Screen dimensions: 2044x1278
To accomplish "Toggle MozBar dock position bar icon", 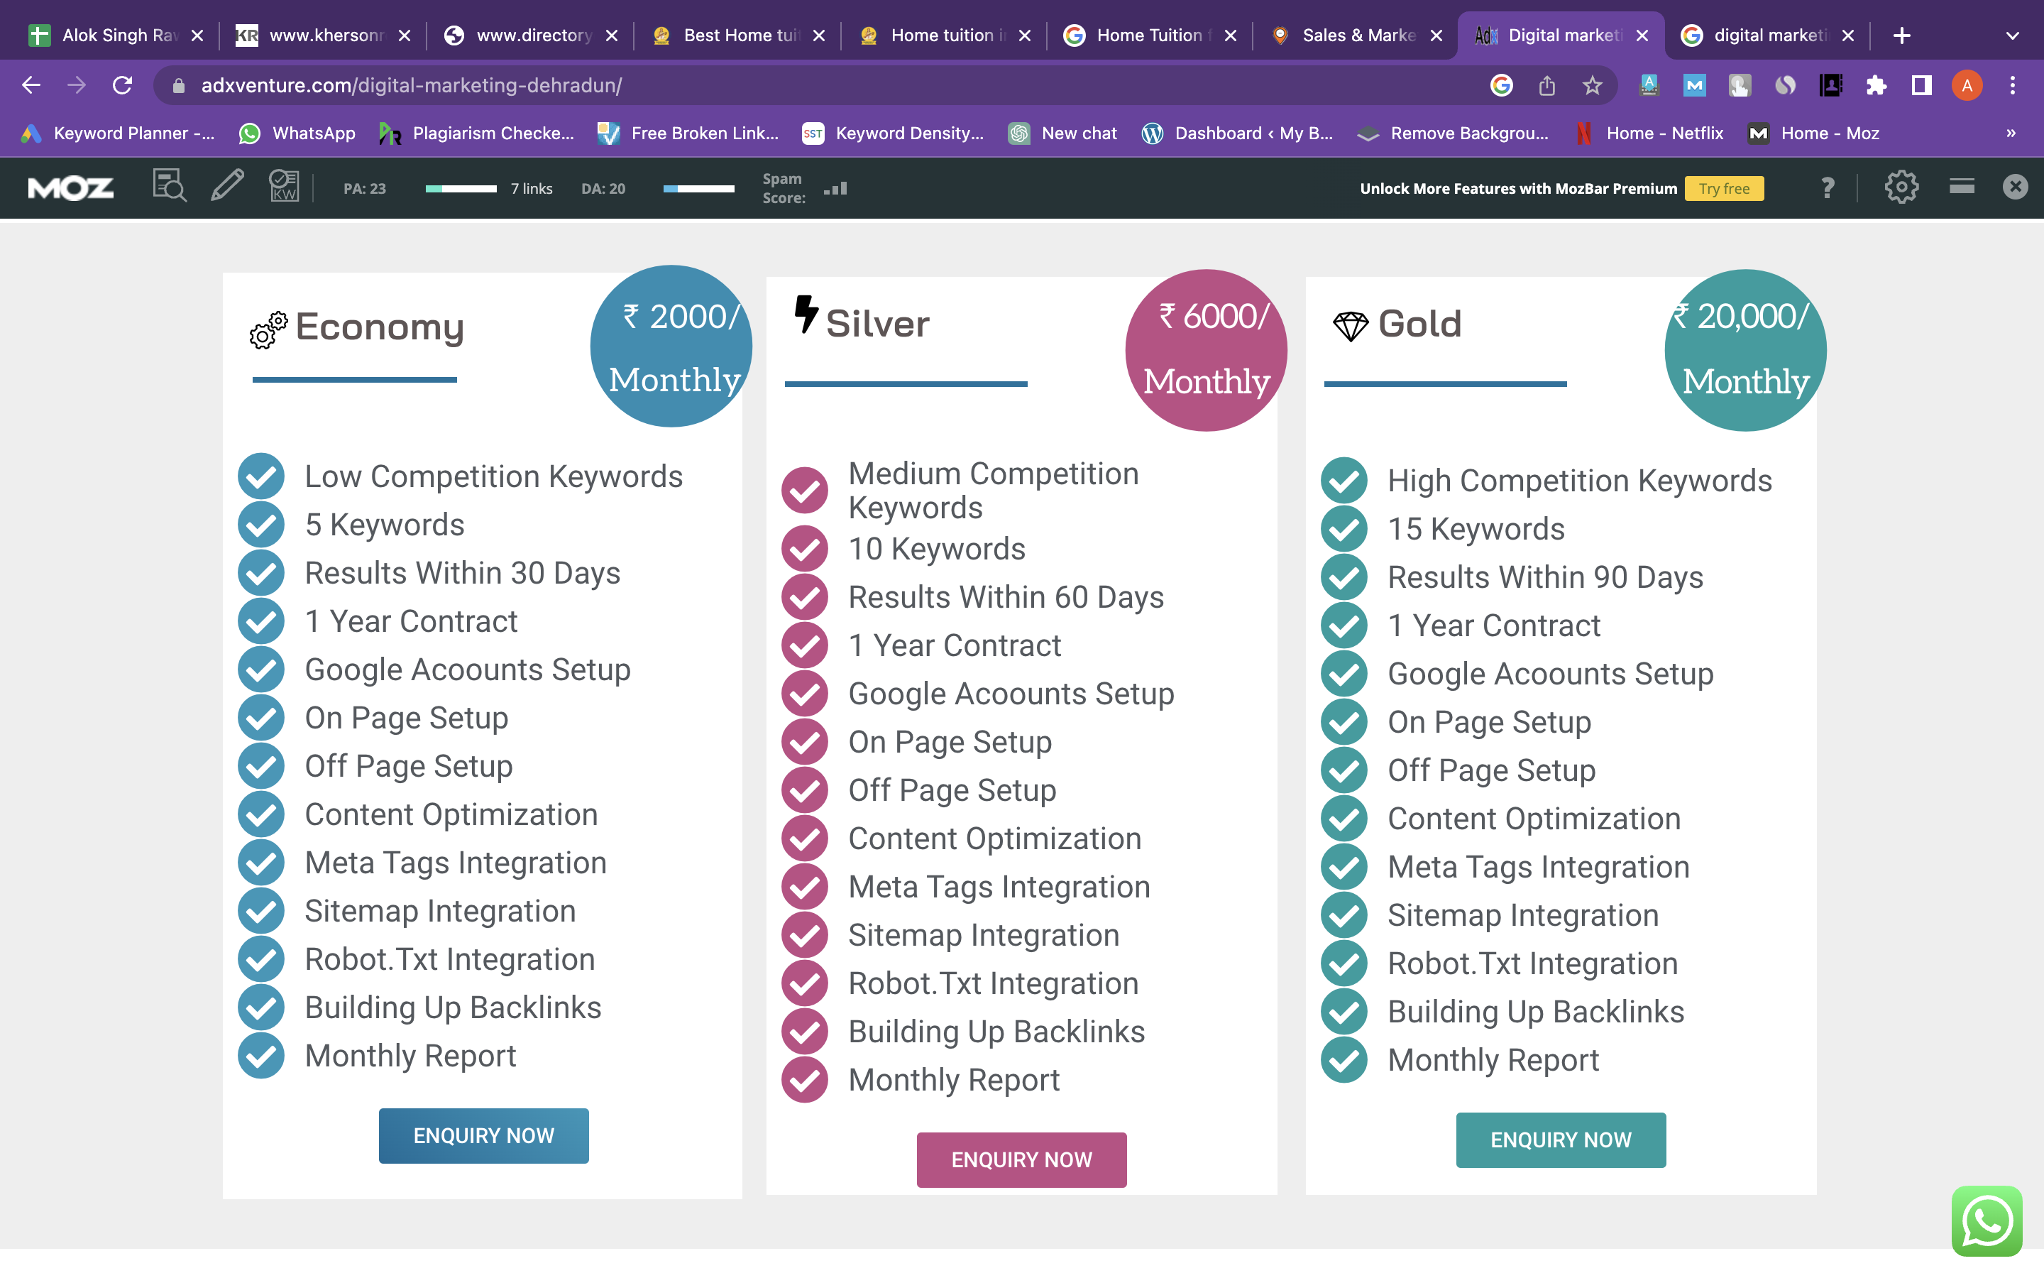I will [1961, 186].
